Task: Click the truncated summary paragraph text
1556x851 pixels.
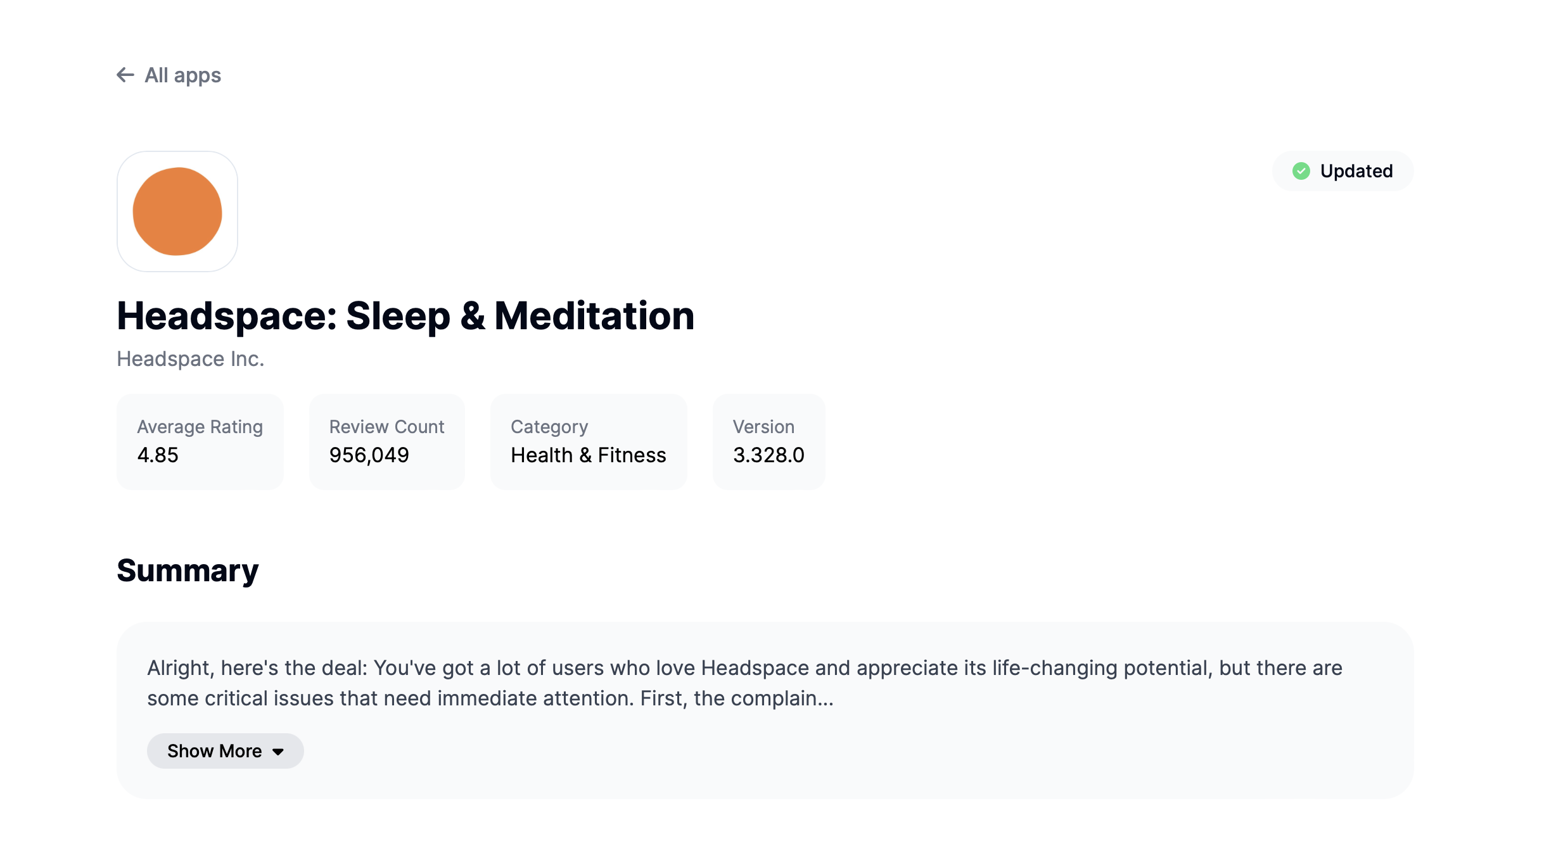Action: (744, 683)
